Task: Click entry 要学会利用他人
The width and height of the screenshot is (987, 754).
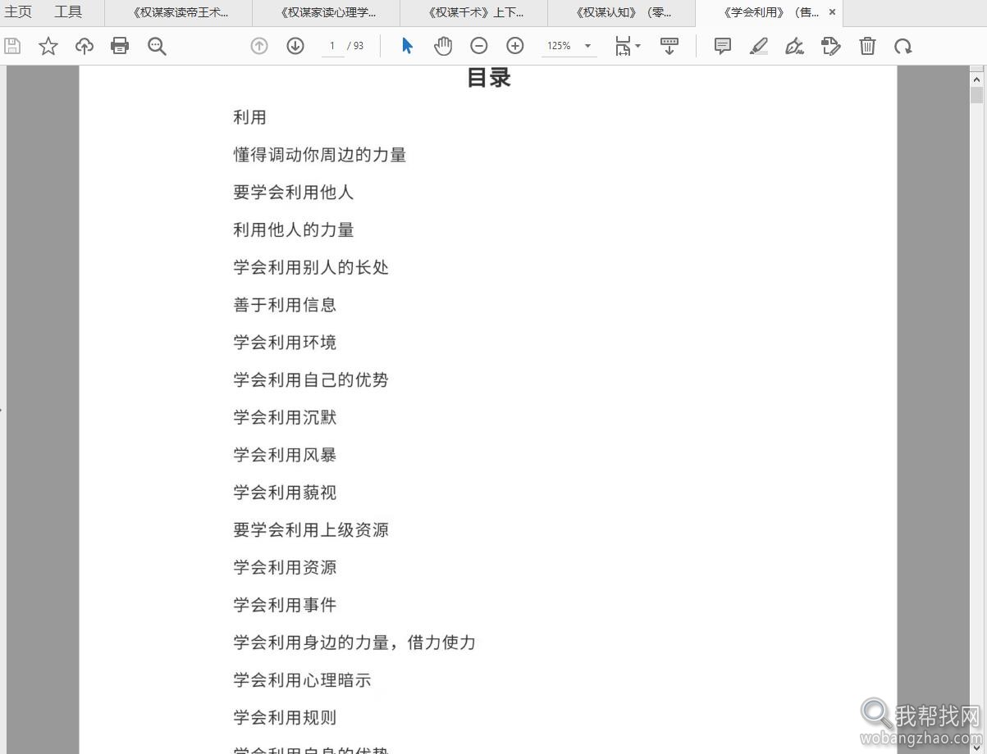Action: coord(294,193)
